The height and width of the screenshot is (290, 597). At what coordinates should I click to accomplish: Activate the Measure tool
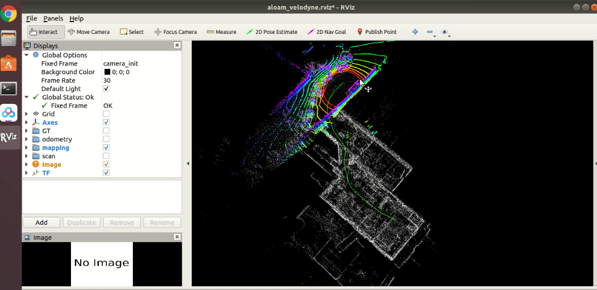221,32
